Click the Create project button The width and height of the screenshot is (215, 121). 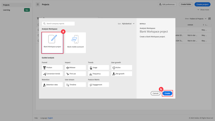pyautogui.click(x=202, y=4)
